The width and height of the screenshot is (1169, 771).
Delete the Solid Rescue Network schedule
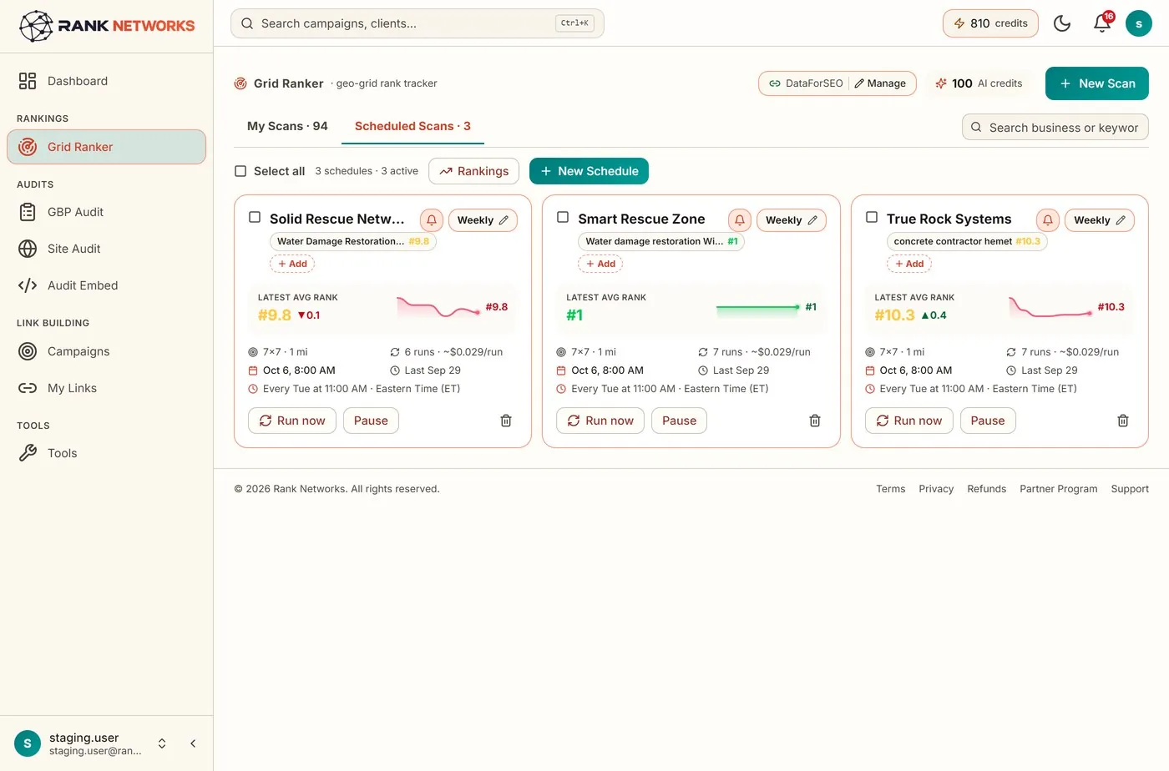(506, 421)
